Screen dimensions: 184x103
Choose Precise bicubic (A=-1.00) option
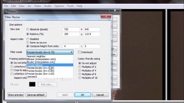pyautogui.click(x=50, y=74)
